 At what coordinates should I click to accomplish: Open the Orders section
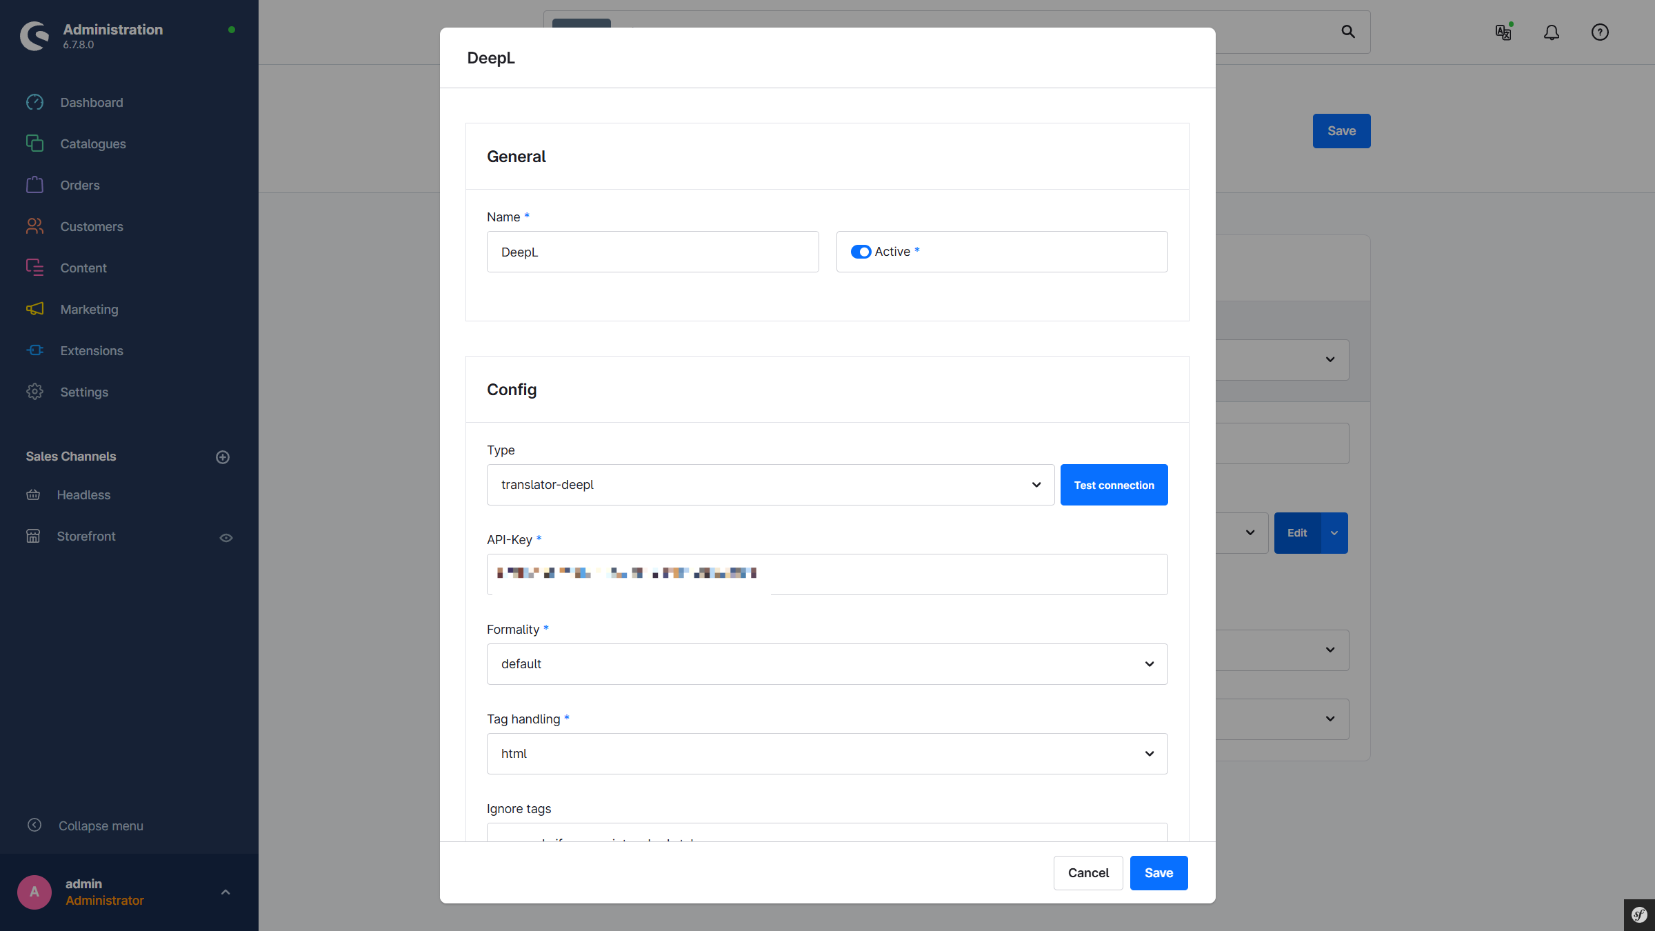[79, 185]
